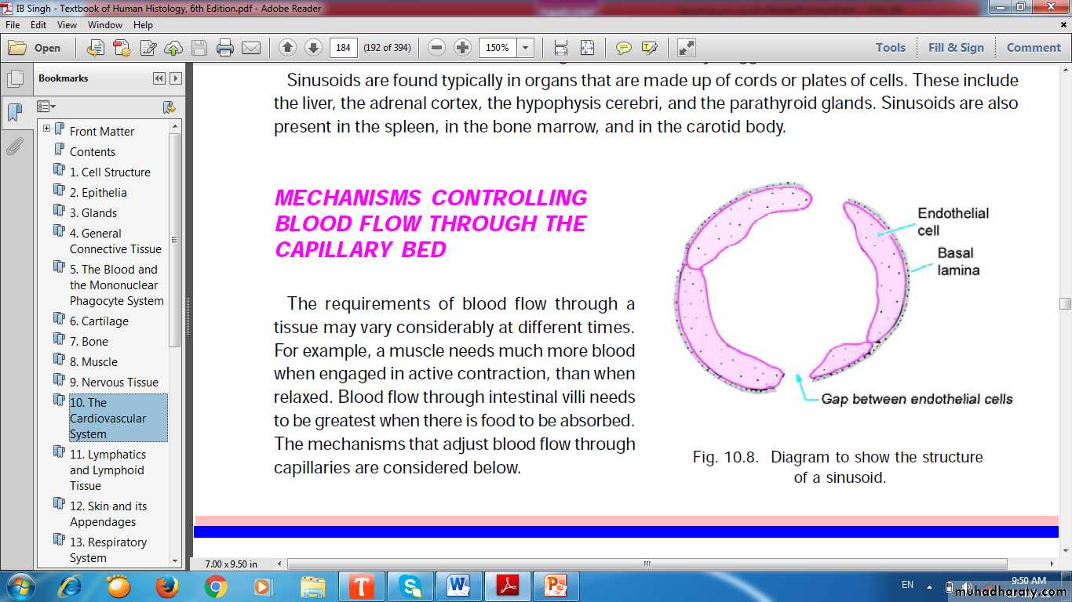The image size is (1072, 602).
Task: Click the zoom in plus button
Action: [x=463, y=48]
